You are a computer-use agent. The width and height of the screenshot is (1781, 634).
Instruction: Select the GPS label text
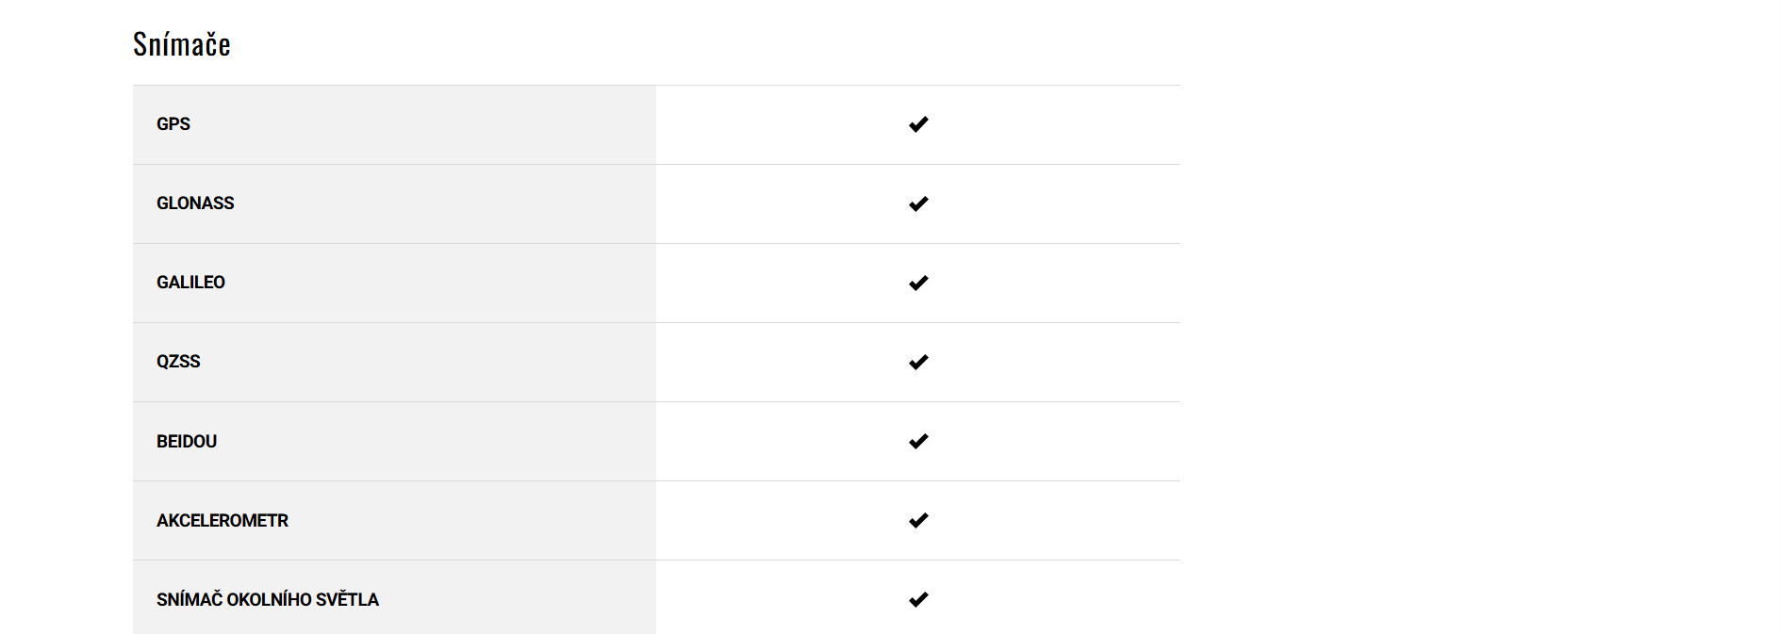coord(173,124)
